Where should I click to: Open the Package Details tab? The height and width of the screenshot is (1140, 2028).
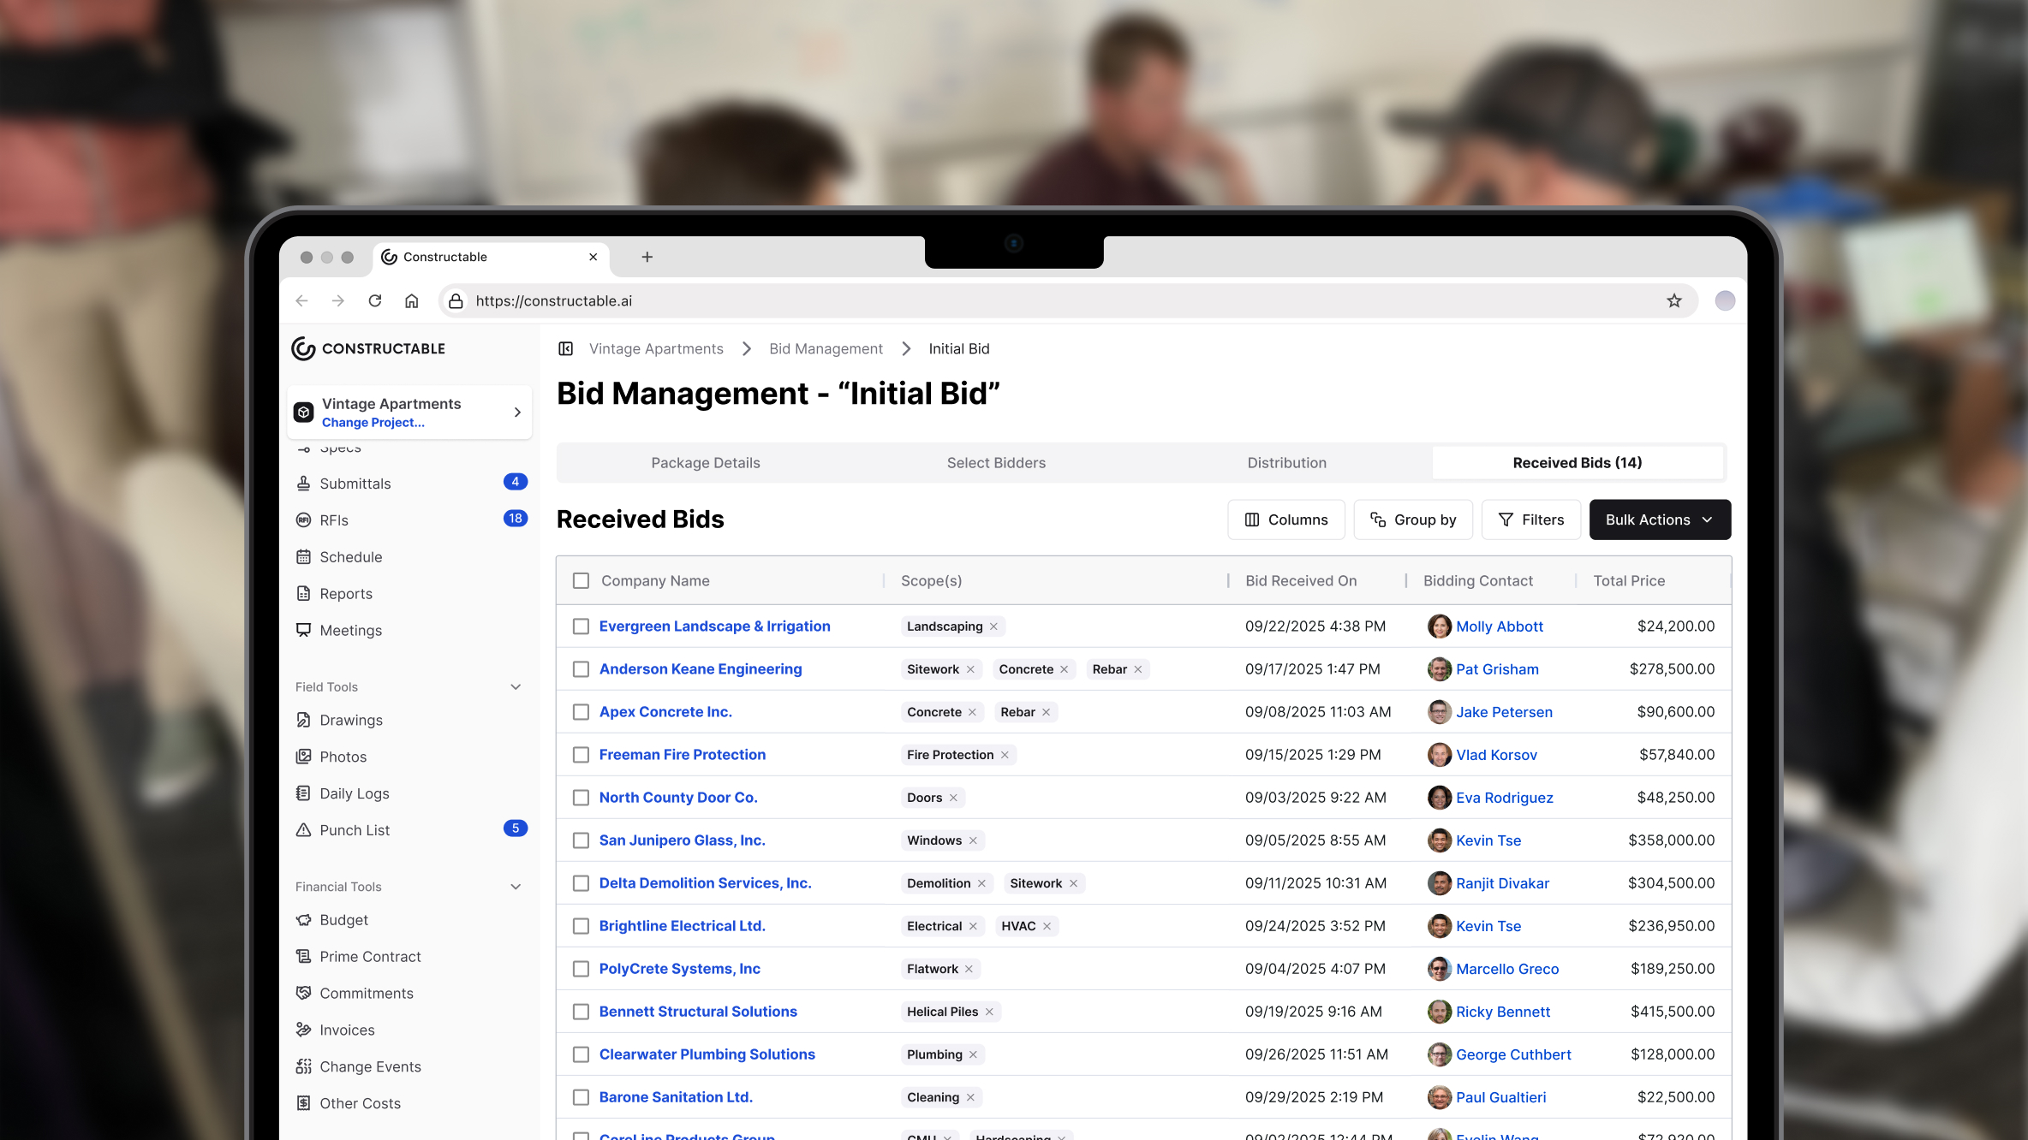(705, 462)
